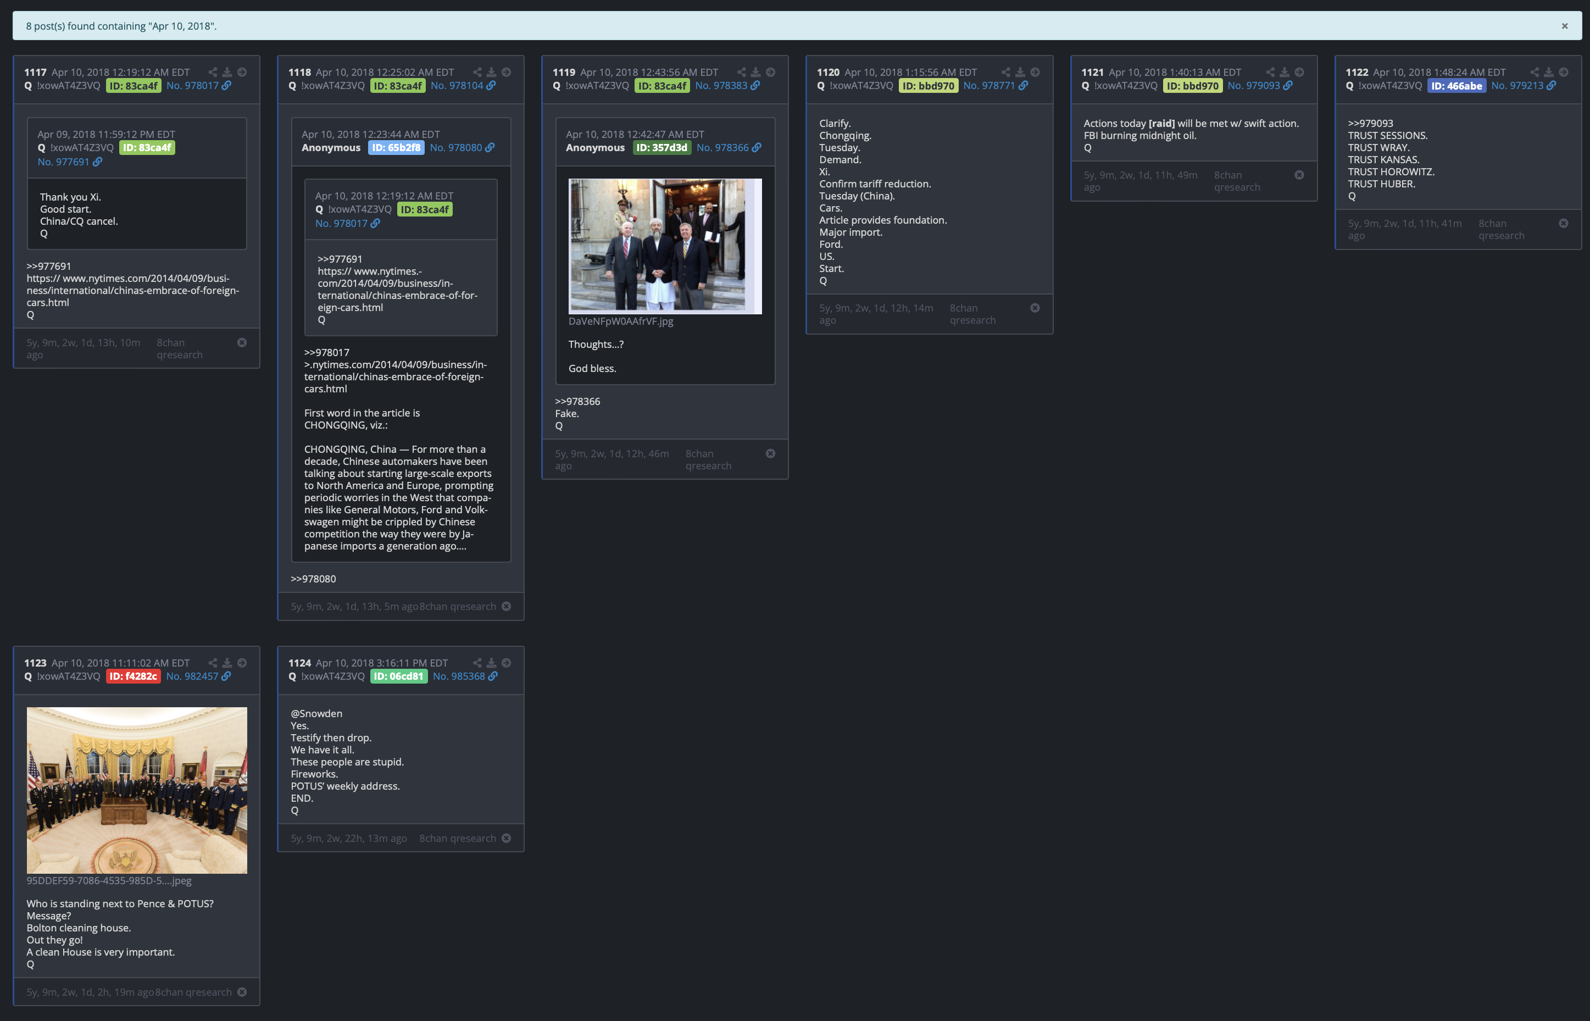Image resolution: width=1590 pixels, height=1021 pixels.
Task: Open link No. 985368
Action: click(x=465, y=676)
